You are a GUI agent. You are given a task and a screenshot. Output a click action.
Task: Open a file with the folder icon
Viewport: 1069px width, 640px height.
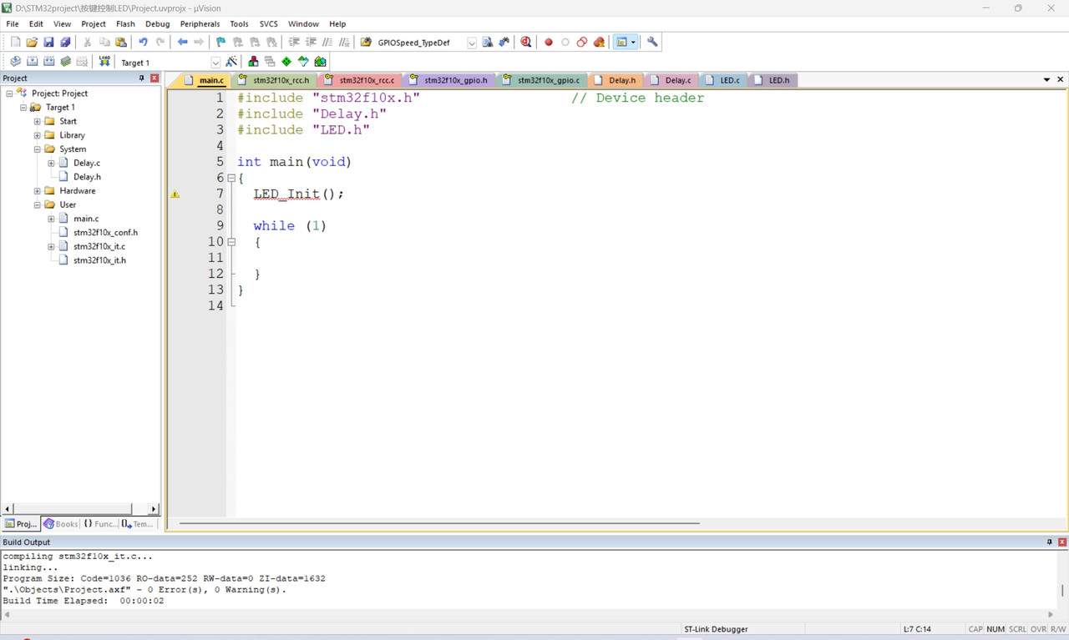tap(32, 42)
